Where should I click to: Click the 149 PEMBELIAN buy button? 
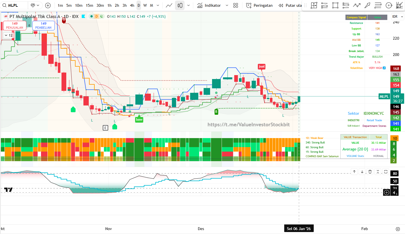(44, 26)
